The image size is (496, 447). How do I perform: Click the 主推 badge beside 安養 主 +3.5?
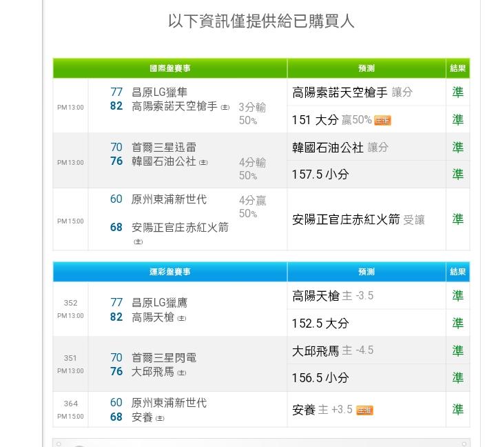(x=364, y=410)
